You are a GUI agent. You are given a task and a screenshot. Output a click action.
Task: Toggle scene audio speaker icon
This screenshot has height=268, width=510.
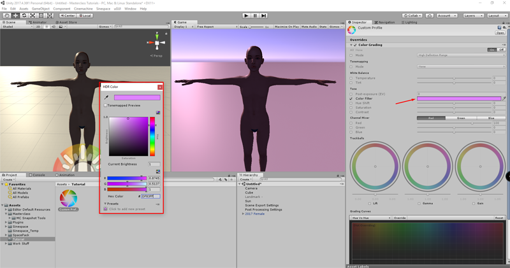(x=54, y=27)
